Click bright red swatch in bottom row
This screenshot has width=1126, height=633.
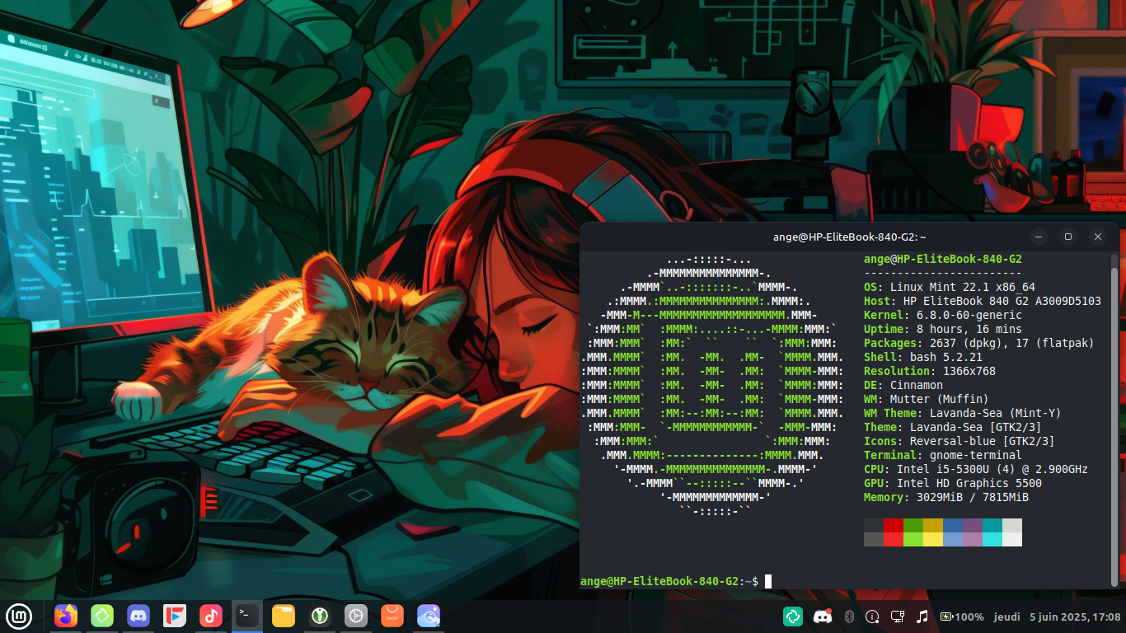pos(894,539)
